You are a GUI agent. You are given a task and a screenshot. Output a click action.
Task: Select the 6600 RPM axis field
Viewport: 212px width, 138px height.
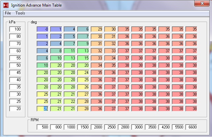pyautogui.click(x=191, y=127)
